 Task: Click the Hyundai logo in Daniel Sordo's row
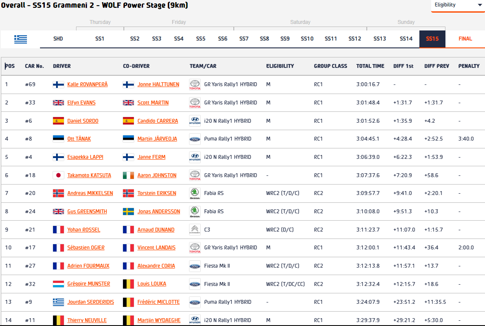pos(195,121)
